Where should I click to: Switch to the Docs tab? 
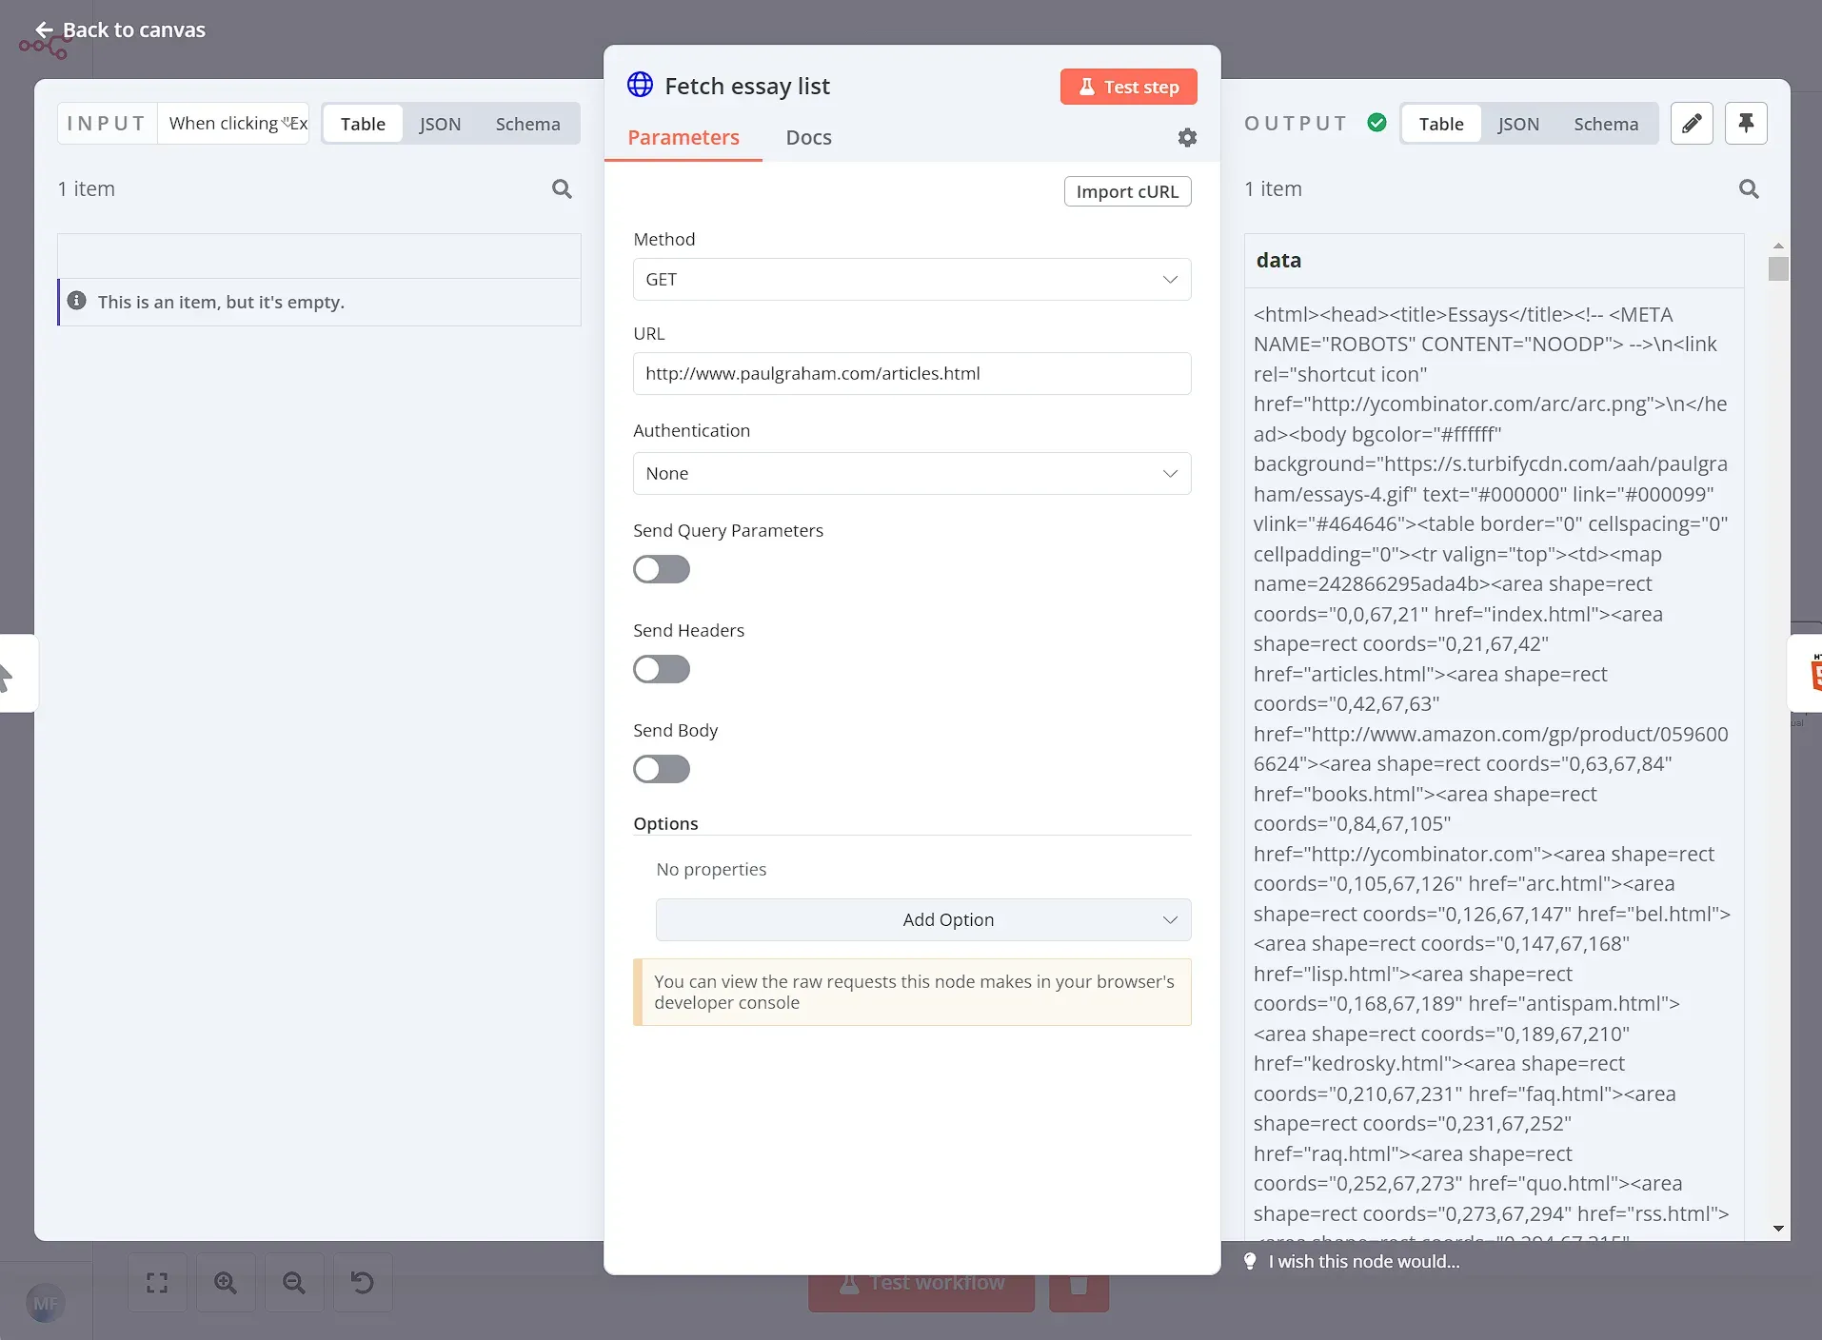coord(807,137)
